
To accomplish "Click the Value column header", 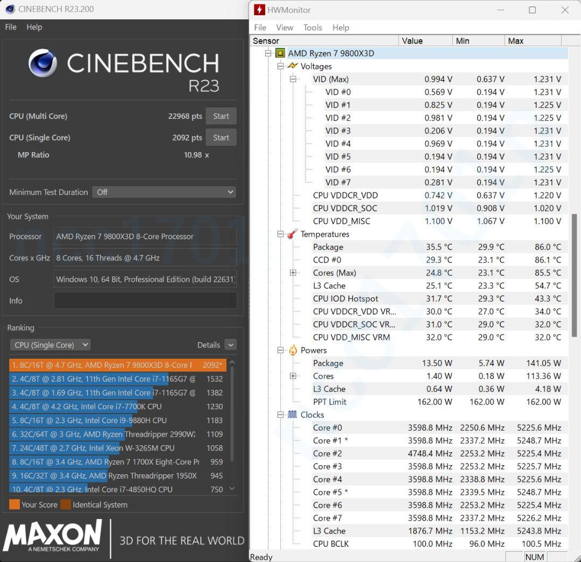I will pyautogui.click(x=426, y=41).
